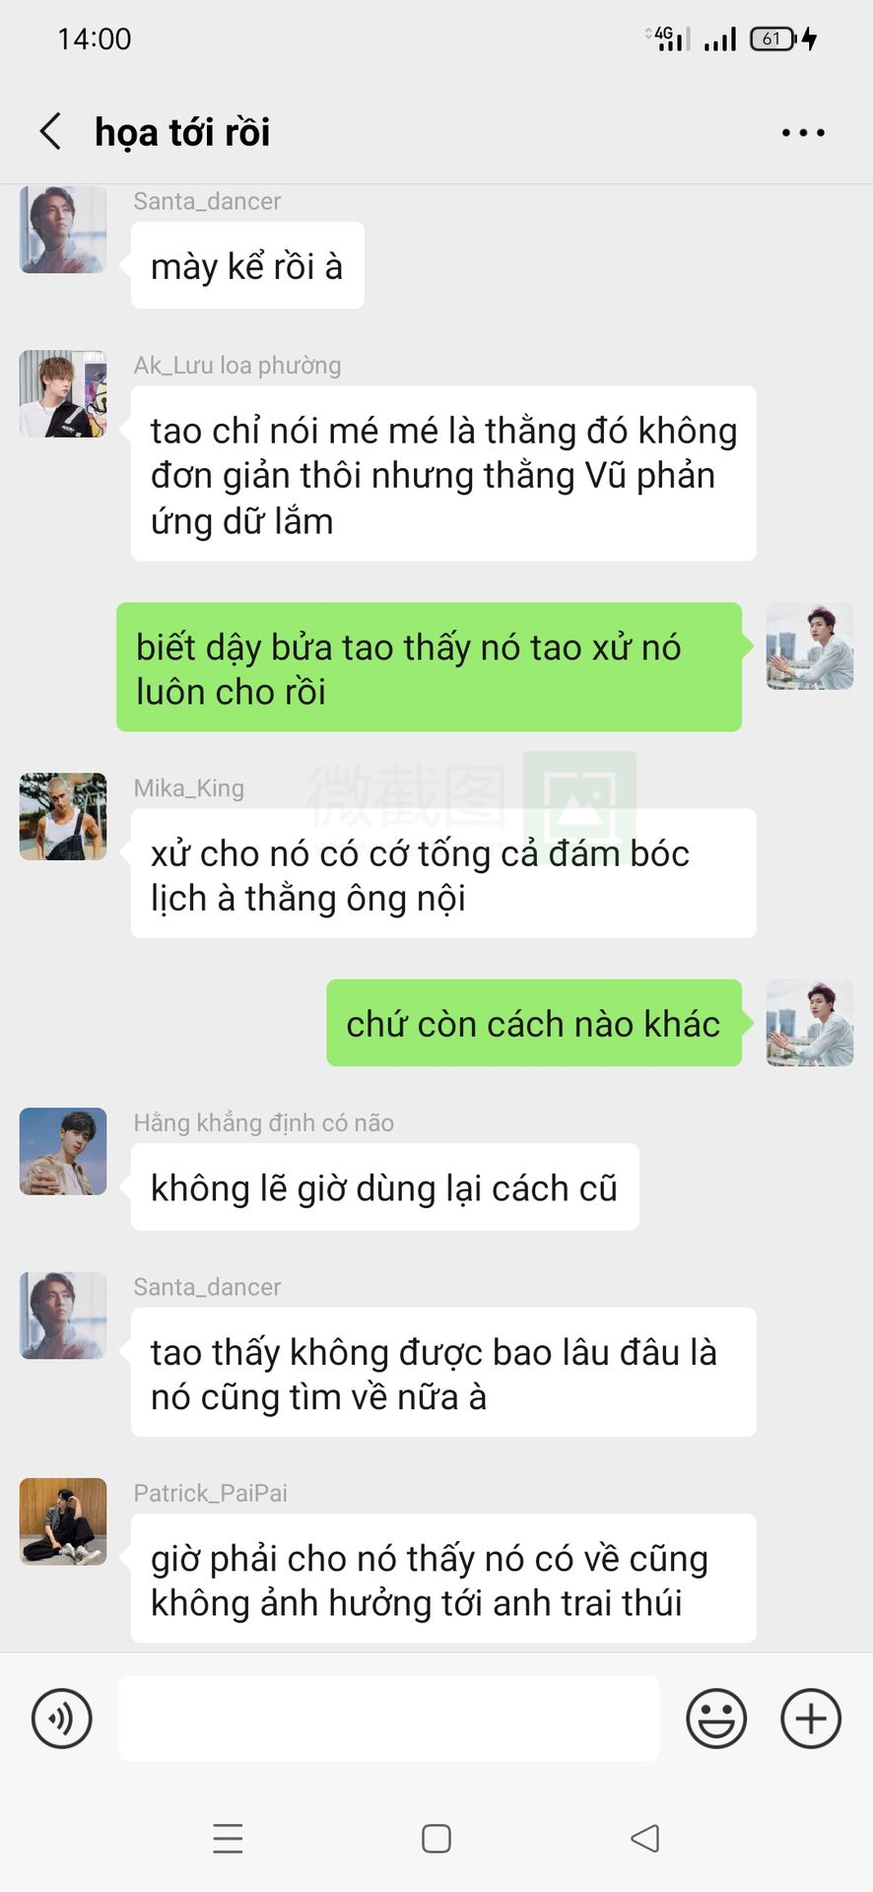Image resolution: width=873 pixels, height=1892 pixels.
Task: Focus the message text input field
Action: point(389,1719)
